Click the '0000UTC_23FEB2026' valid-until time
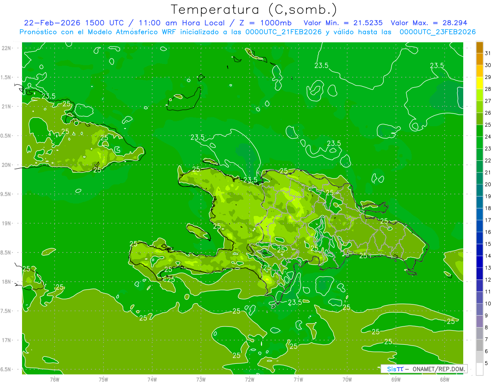This screenshot has width=499, height=385. click(437, 32)
